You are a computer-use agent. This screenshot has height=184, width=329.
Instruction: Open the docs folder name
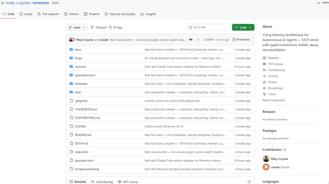[x=78, y=50]
